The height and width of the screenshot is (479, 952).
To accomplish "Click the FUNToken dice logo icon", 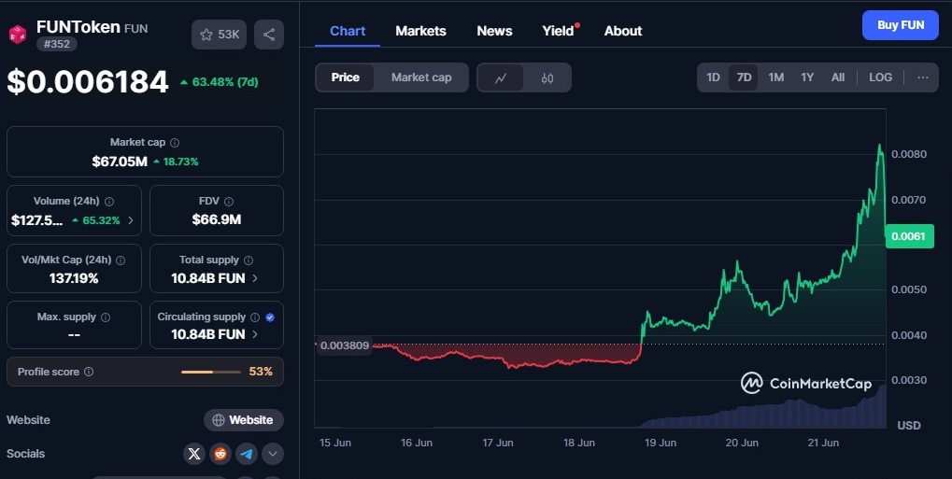I will (18, 35).
